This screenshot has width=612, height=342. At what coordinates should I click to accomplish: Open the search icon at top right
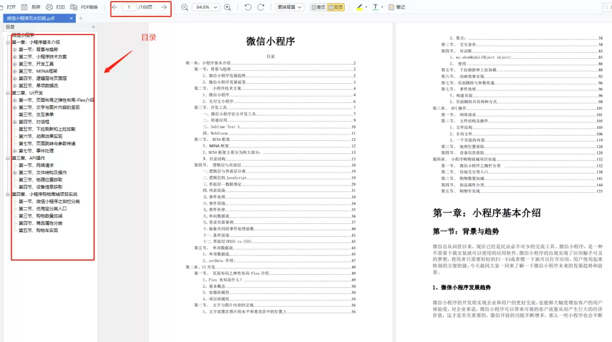pyautogui.click(x=606, y=7)
